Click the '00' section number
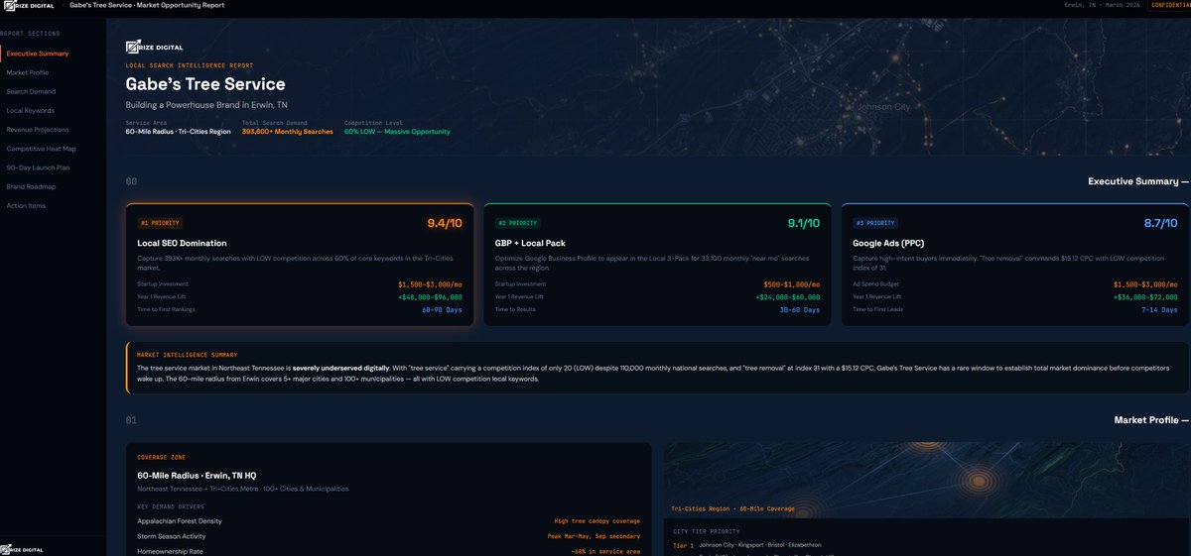Image resolution: width=1191 pixels, height=556 pixels. 131,182
